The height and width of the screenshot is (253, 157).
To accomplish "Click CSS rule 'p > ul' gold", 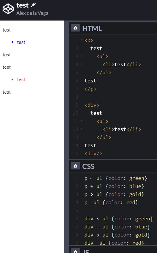I will 114,194.
